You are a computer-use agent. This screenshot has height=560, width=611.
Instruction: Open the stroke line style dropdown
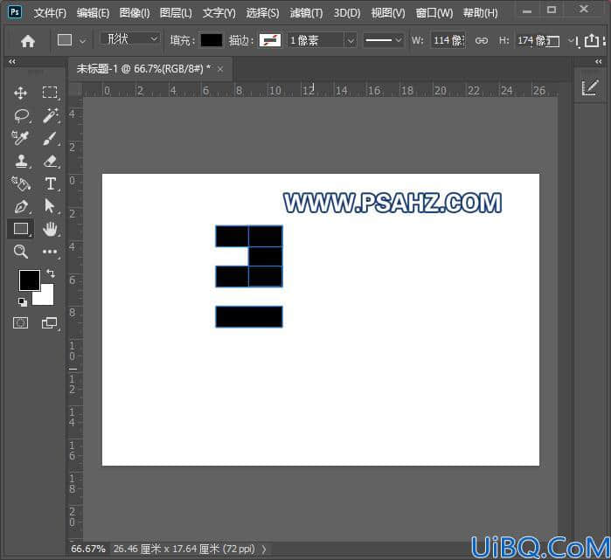point(383,39)
